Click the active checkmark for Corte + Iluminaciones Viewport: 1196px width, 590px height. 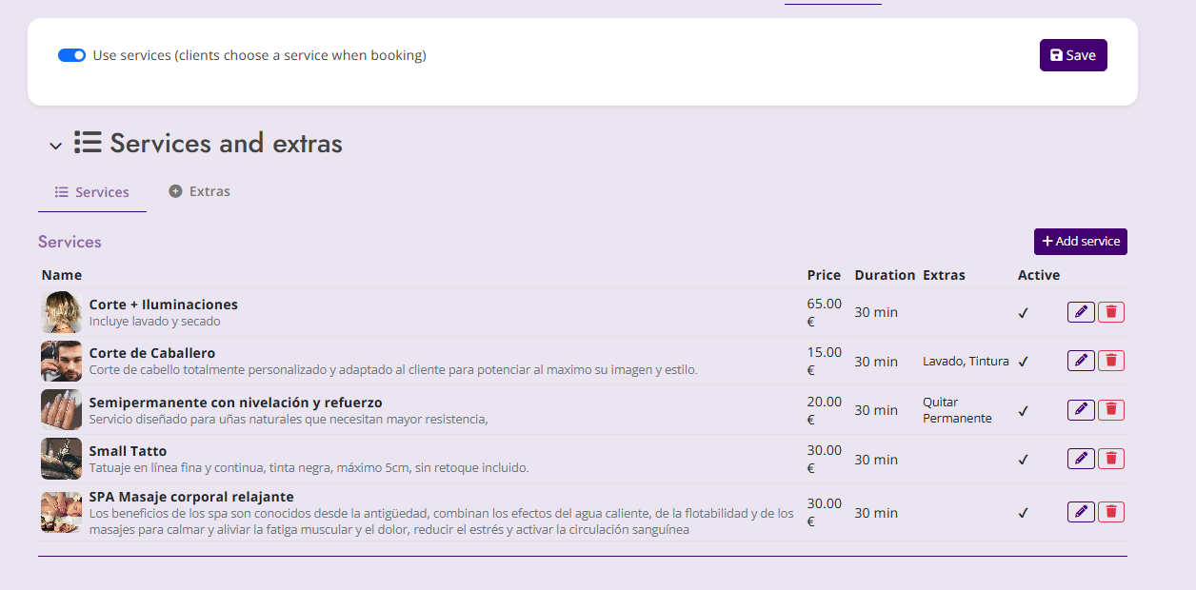1024,313
